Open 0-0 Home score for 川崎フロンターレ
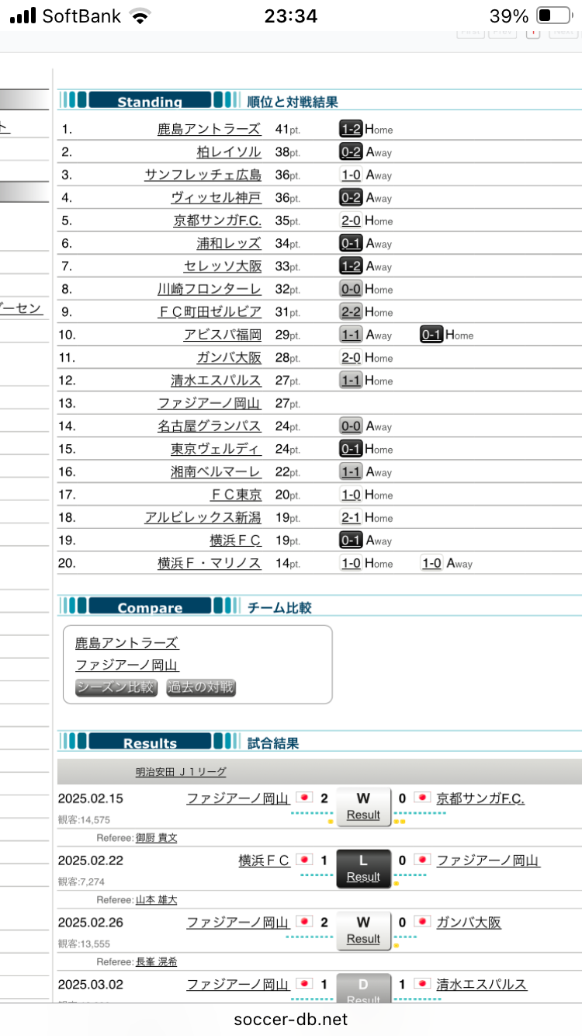This screenshot has height=1036, width=582. pos(351,290)
